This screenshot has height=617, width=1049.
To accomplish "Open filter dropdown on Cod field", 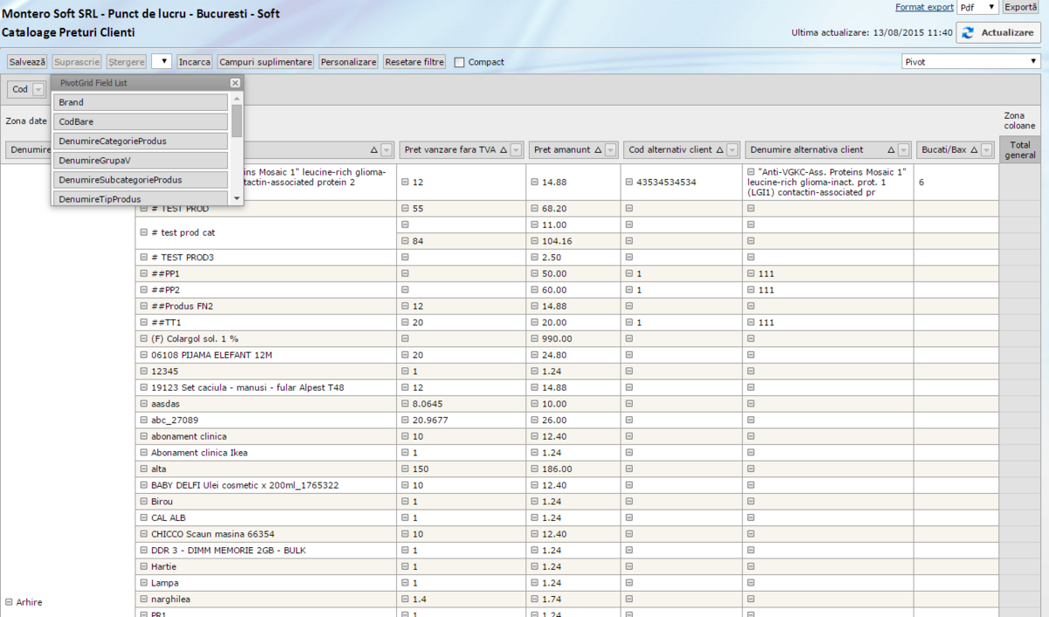I will point(38,90).
